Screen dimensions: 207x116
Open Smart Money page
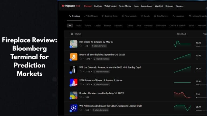coord(125,6)
